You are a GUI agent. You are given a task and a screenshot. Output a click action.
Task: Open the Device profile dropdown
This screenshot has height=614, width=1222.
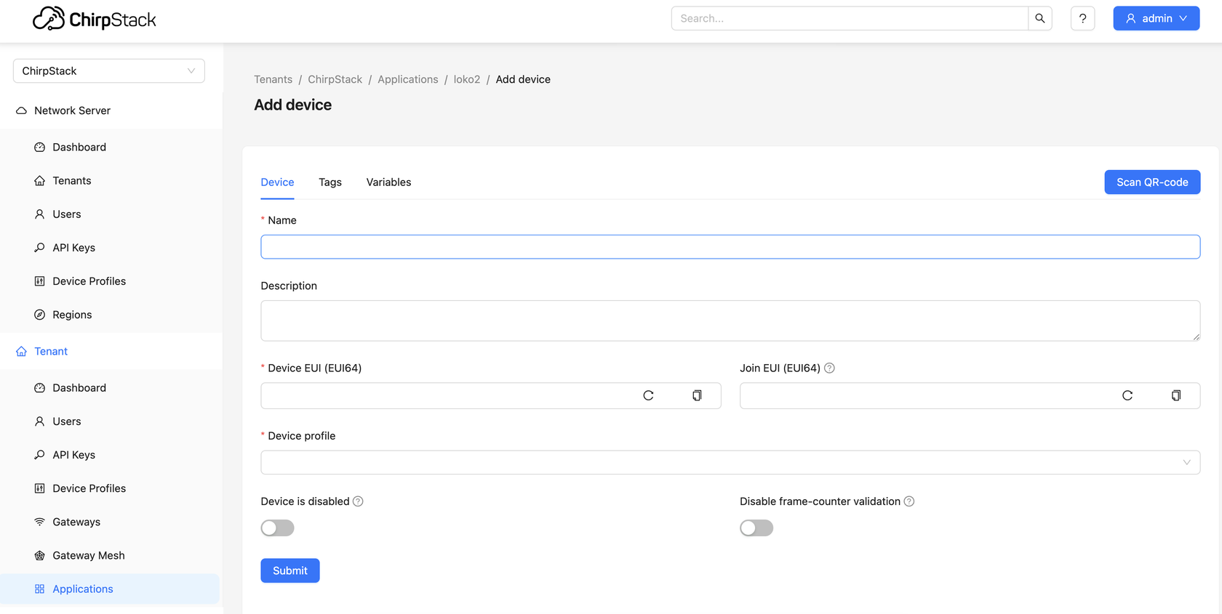[730, 462]
